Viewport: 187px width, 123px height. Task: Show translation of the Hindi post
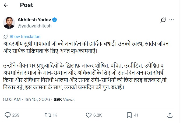pos(25,37)
